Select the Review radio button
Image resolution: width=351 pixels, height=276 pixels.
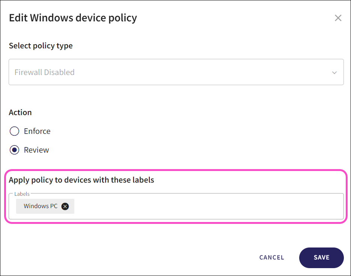coord(14,150)
